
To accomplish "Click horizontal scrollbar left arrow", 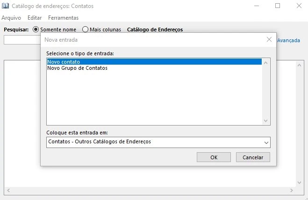I will (8, 190).
